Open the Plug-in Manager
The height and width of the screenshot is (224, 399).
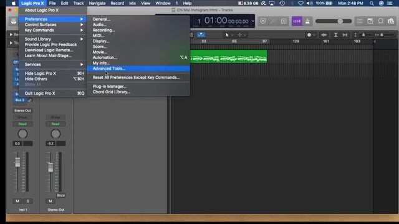point(138,86)
